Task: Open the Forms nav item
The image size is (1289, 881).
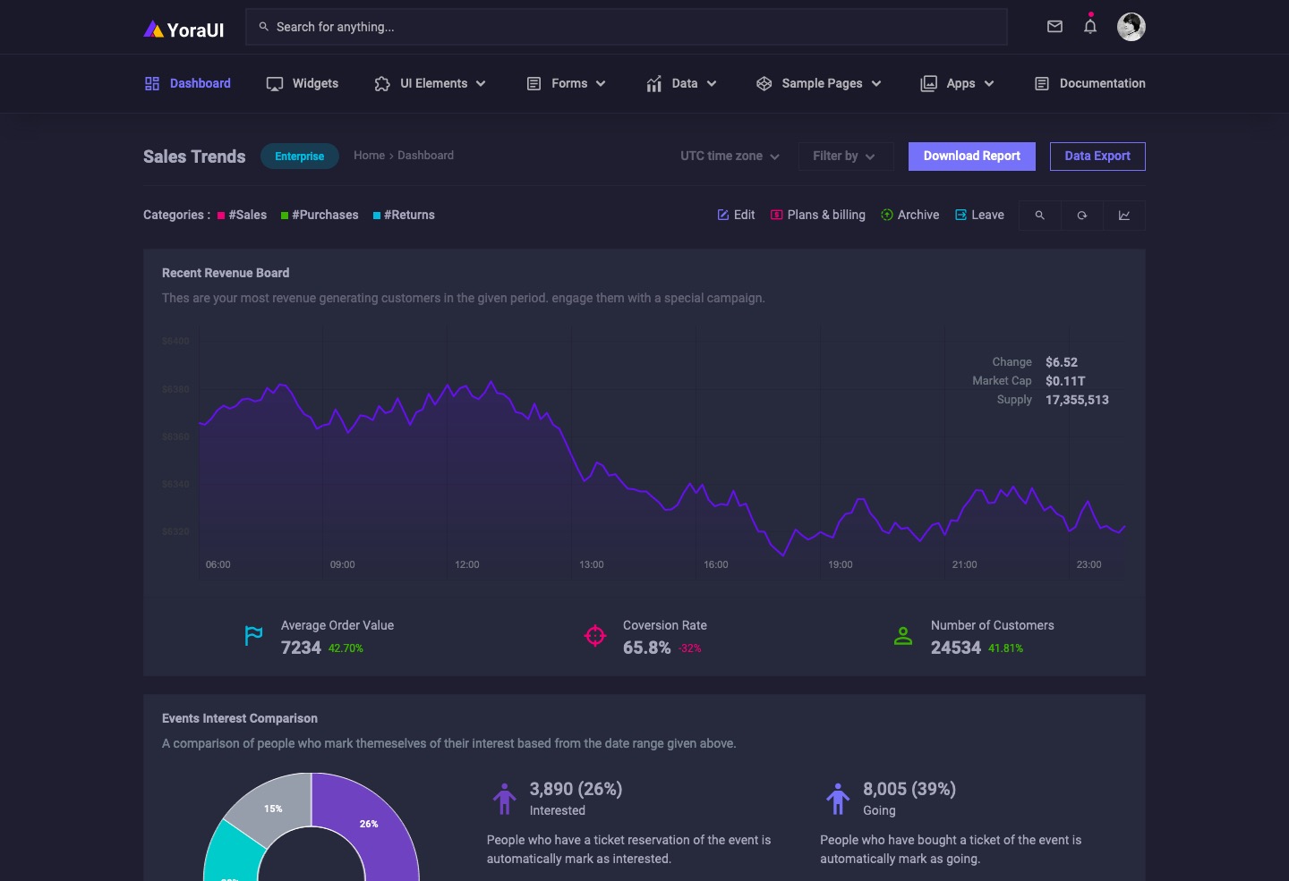Action: click(x=567, y=83)
